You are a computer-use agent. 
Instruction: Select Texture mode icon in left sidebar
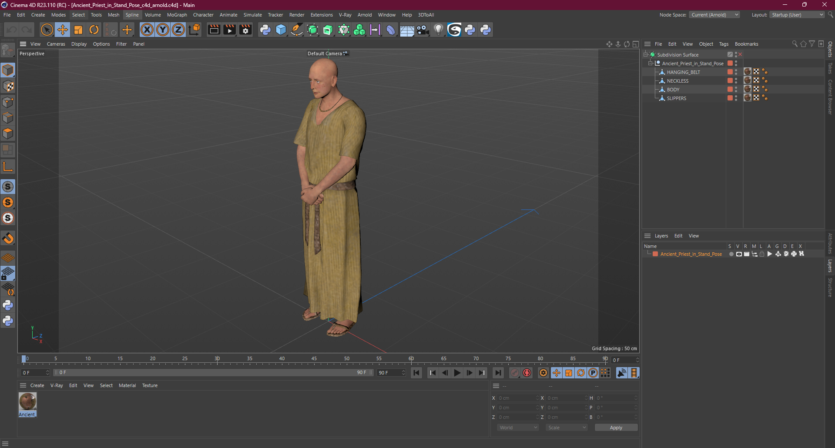pyautogui.click(x=8, y=86)
